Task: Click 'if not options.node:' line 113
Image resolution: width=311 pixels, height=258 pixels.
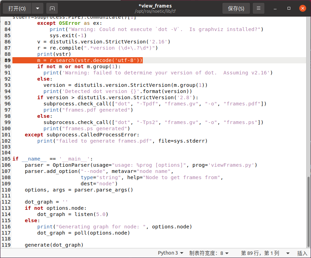Action: pos(56,208)
